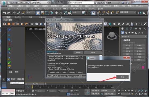Open the XMesh menu

point(66,9)
